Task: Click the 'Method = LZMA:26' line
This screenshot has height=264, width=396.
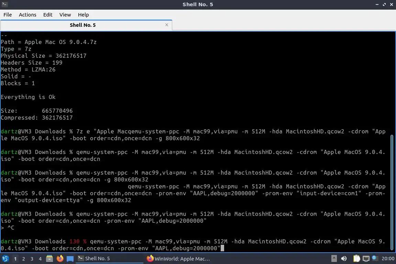Action: pyautogui.click(x=28, y=69)
